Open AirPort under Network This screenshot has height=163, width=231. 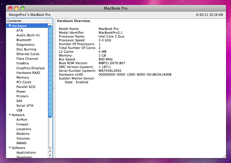[22, 120]
